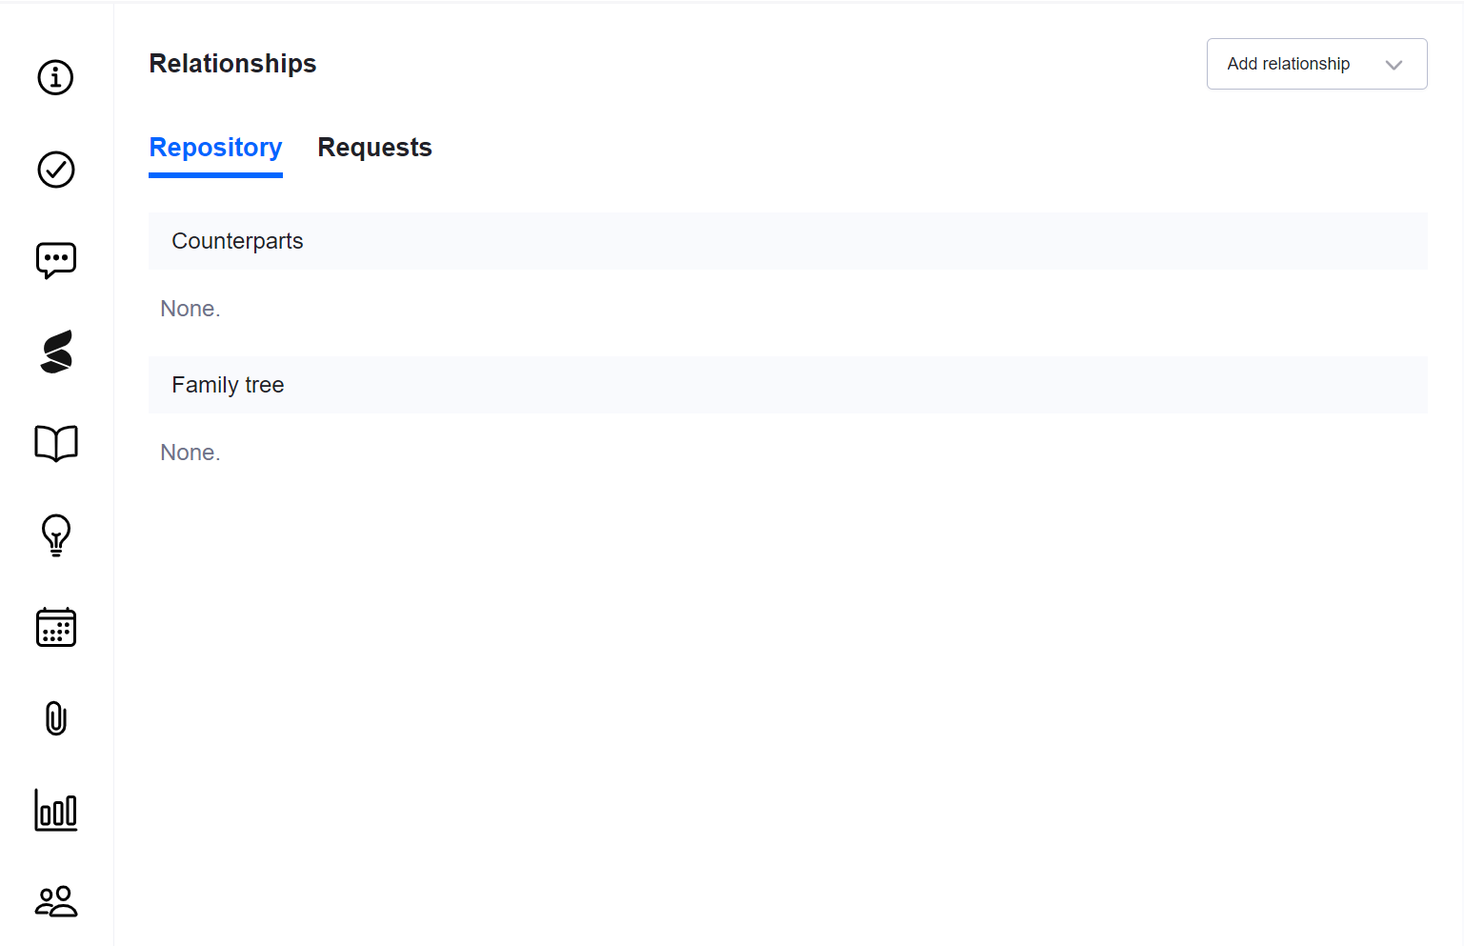Open the information panel
The height and width of the screenshot is (946, 1464).
[x=55, y=77]
